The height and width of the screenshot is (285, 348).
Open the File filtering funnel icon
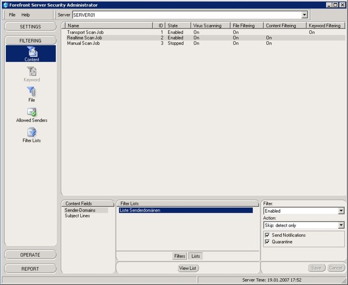31,92
